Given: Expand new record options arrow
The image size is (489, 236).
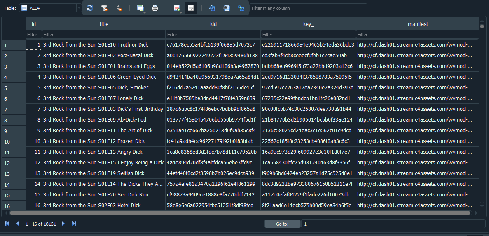Looking at the screenshot, I should coord(181,12).
